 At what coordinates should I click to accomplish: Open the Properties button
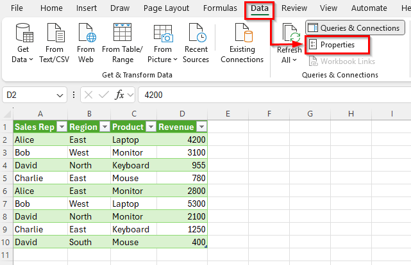pos(337,45)
